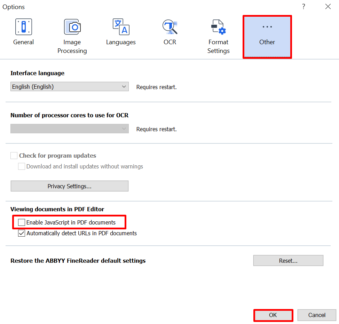The image size is (339, 324).
Task: Open the Format Settings gear icon
Action: coord(219,27)
